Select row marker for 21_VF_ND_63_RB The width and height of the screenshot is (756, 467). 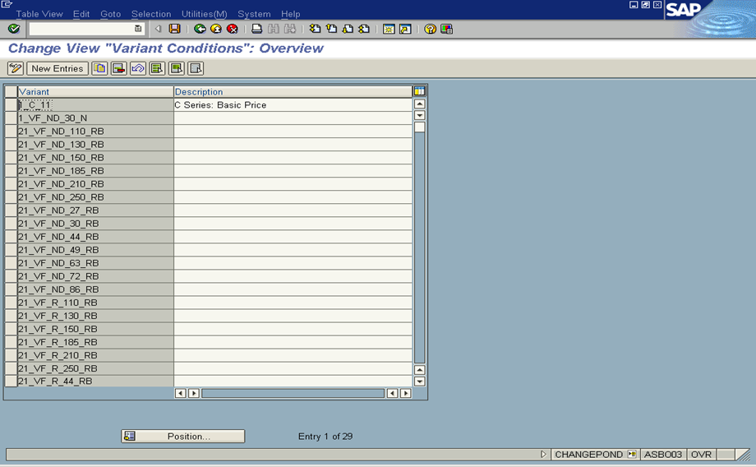11,263
